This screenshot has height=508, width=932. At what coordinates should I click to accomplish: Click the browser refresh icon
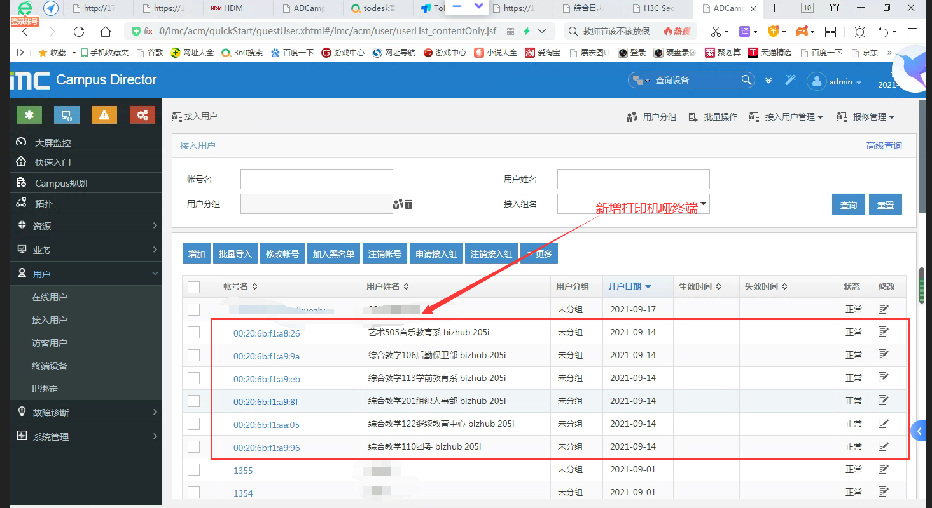pyautogui.click(x=79, y=32)
